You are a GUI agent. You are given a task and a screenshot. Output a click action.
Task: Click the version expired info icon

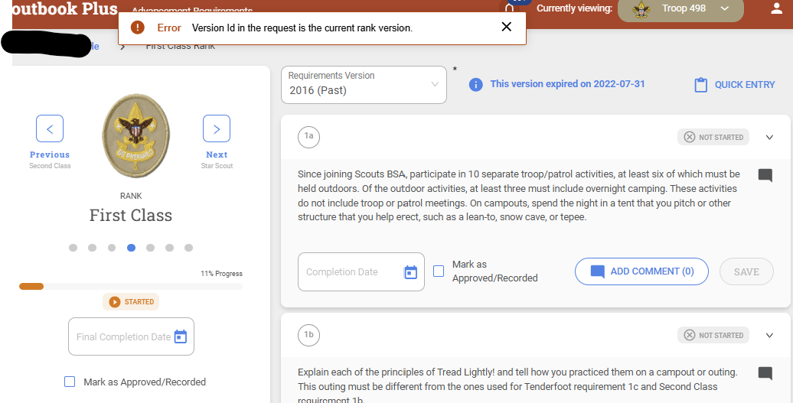coord(475,84)
